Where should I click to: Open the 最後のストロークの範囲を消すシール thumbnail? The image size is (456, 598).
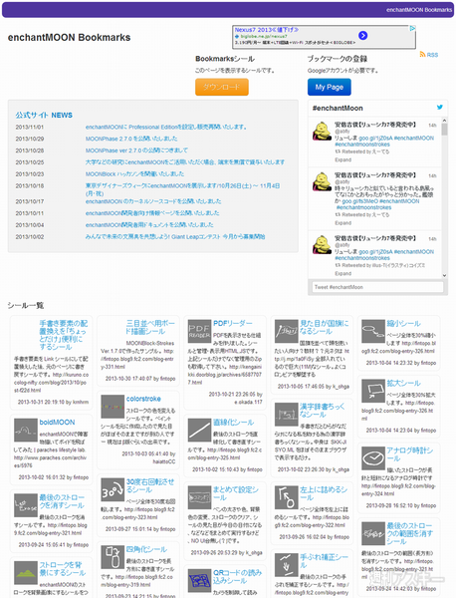point(373,533)
